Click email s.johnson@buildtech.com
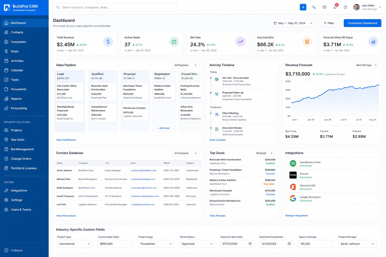The image size is (386, 257). point(143,170)
